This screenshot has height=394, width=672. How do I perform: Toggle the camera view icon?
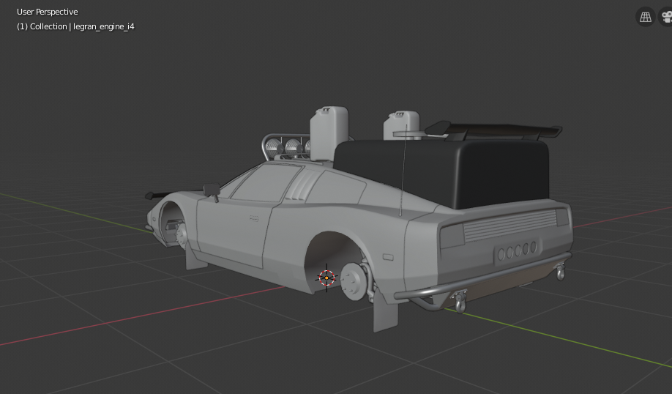coord(665,17)
